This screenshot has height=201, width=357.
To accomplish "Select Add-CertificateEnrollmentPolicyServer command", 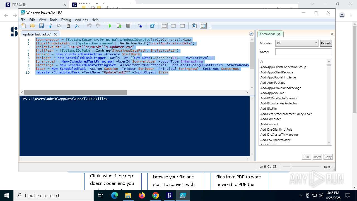I will 286,114.
